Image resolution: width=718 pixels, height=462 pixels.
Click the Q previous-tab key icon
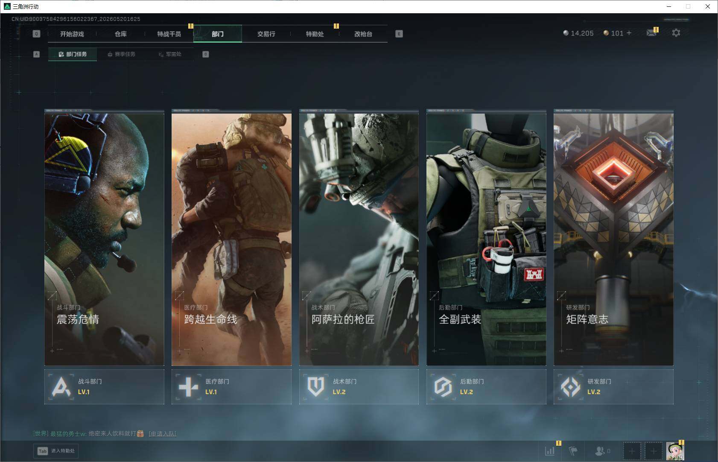point(36,34)
